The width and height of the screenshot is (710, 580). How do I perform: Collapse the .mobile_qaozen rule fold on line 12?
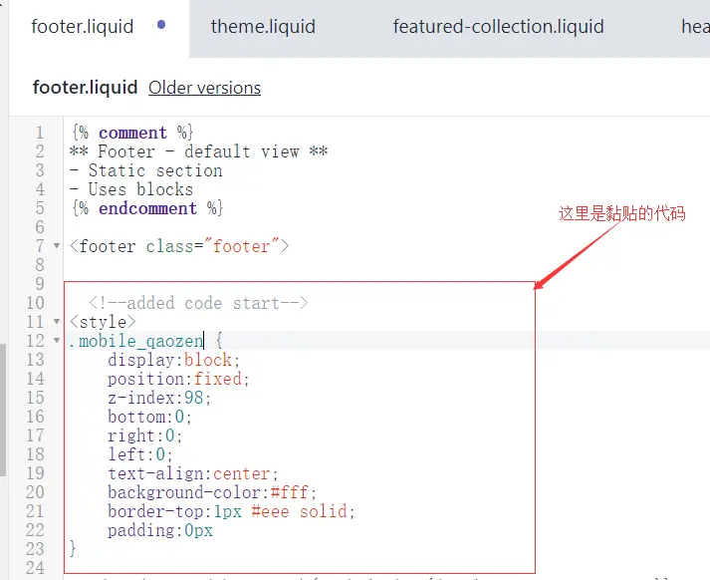pos(57,340)
